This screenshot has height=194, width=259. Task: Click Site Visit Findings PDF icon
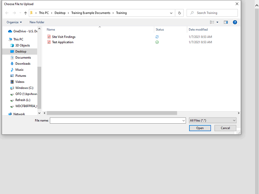[49, 37]
